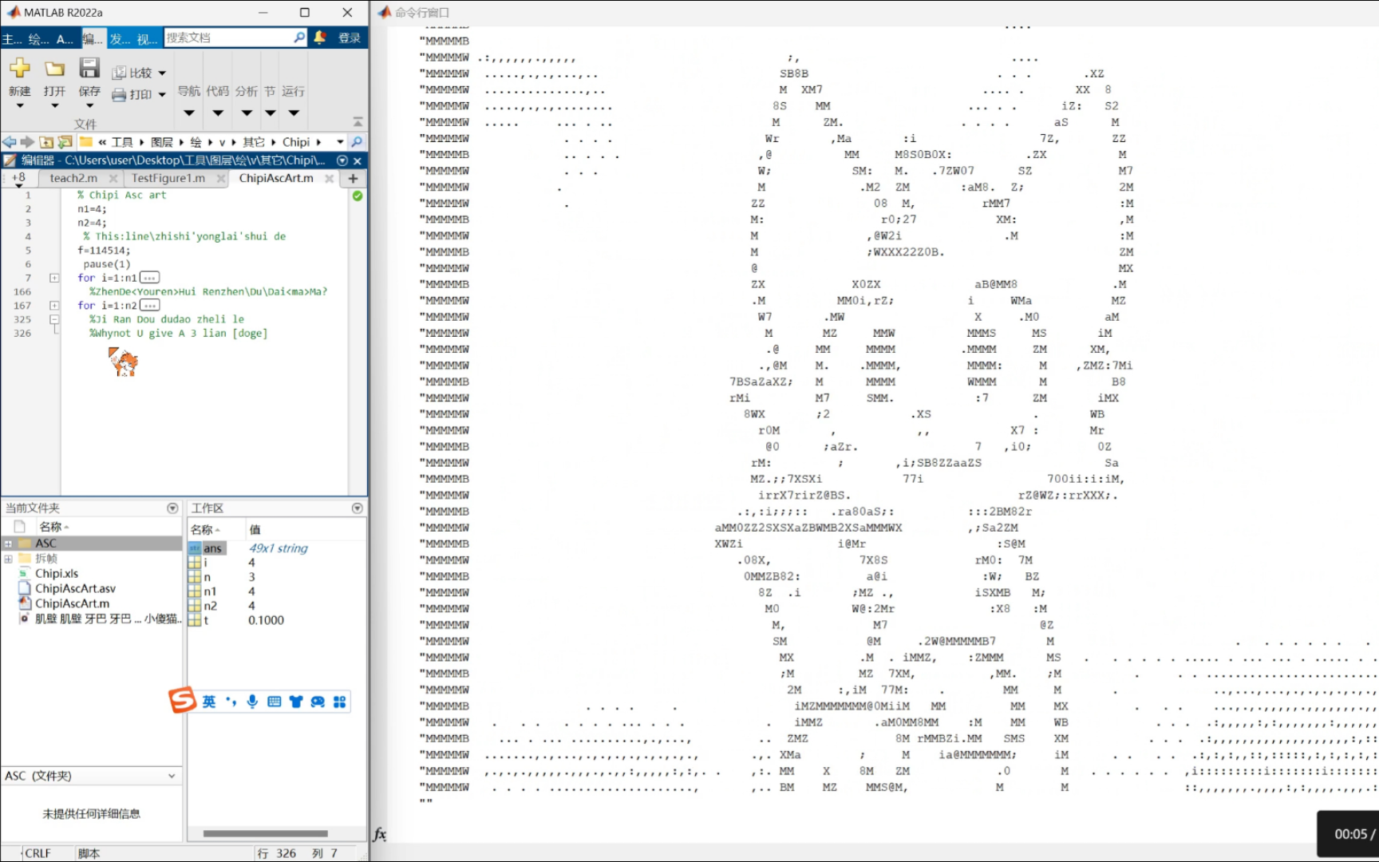
Task: Click the gamepad icon on the Sogou bar
Action: (318, 702)
